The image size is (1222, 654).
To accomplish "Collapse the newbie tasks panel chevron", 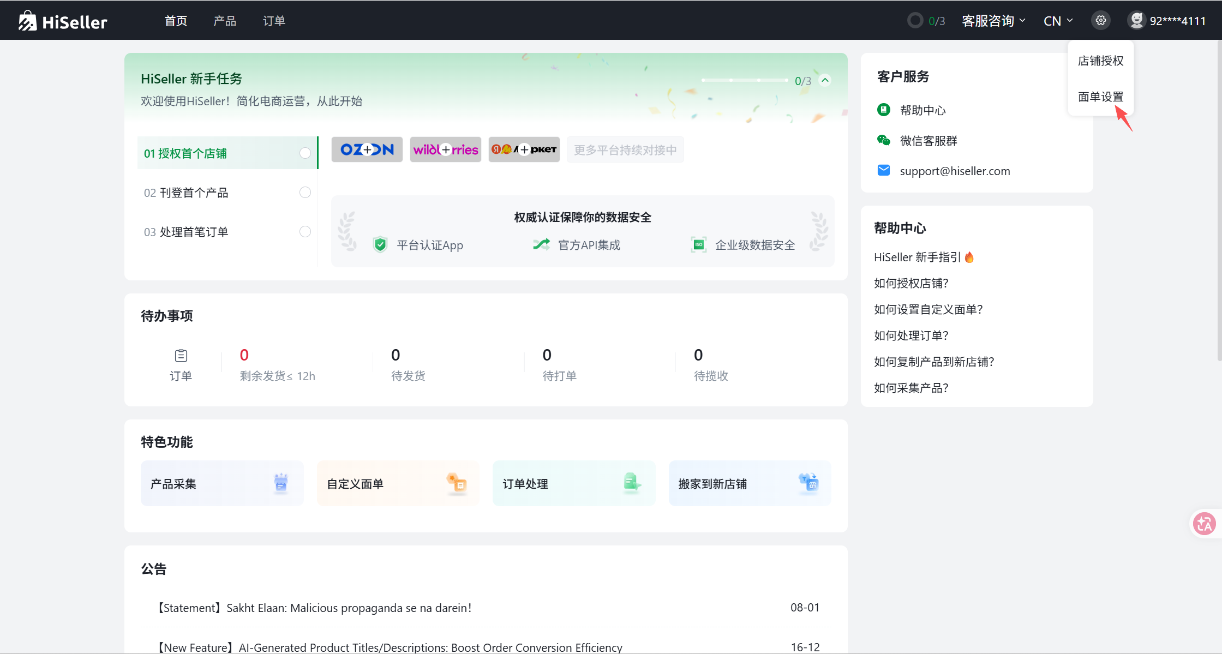I will [825, 80].
